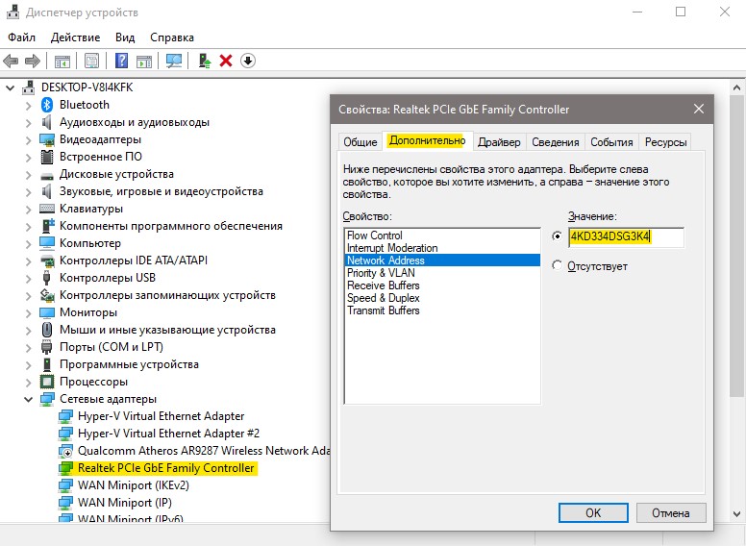This screenshot has height=546, width=746.
Task: Expand the Мониторы category
Action: [x=29, y=313]
